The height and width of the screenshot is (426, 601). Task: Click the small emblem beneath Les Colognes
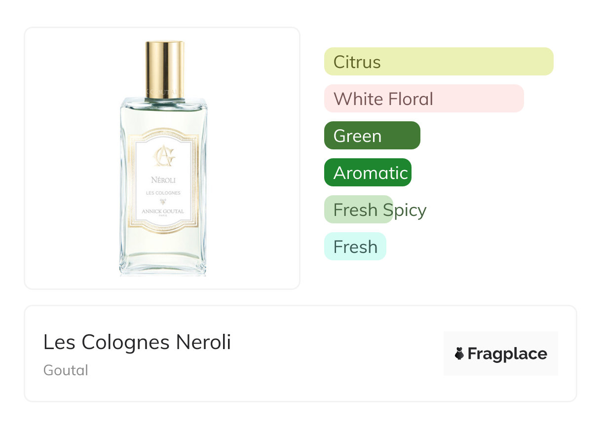(x=163, y=202)
